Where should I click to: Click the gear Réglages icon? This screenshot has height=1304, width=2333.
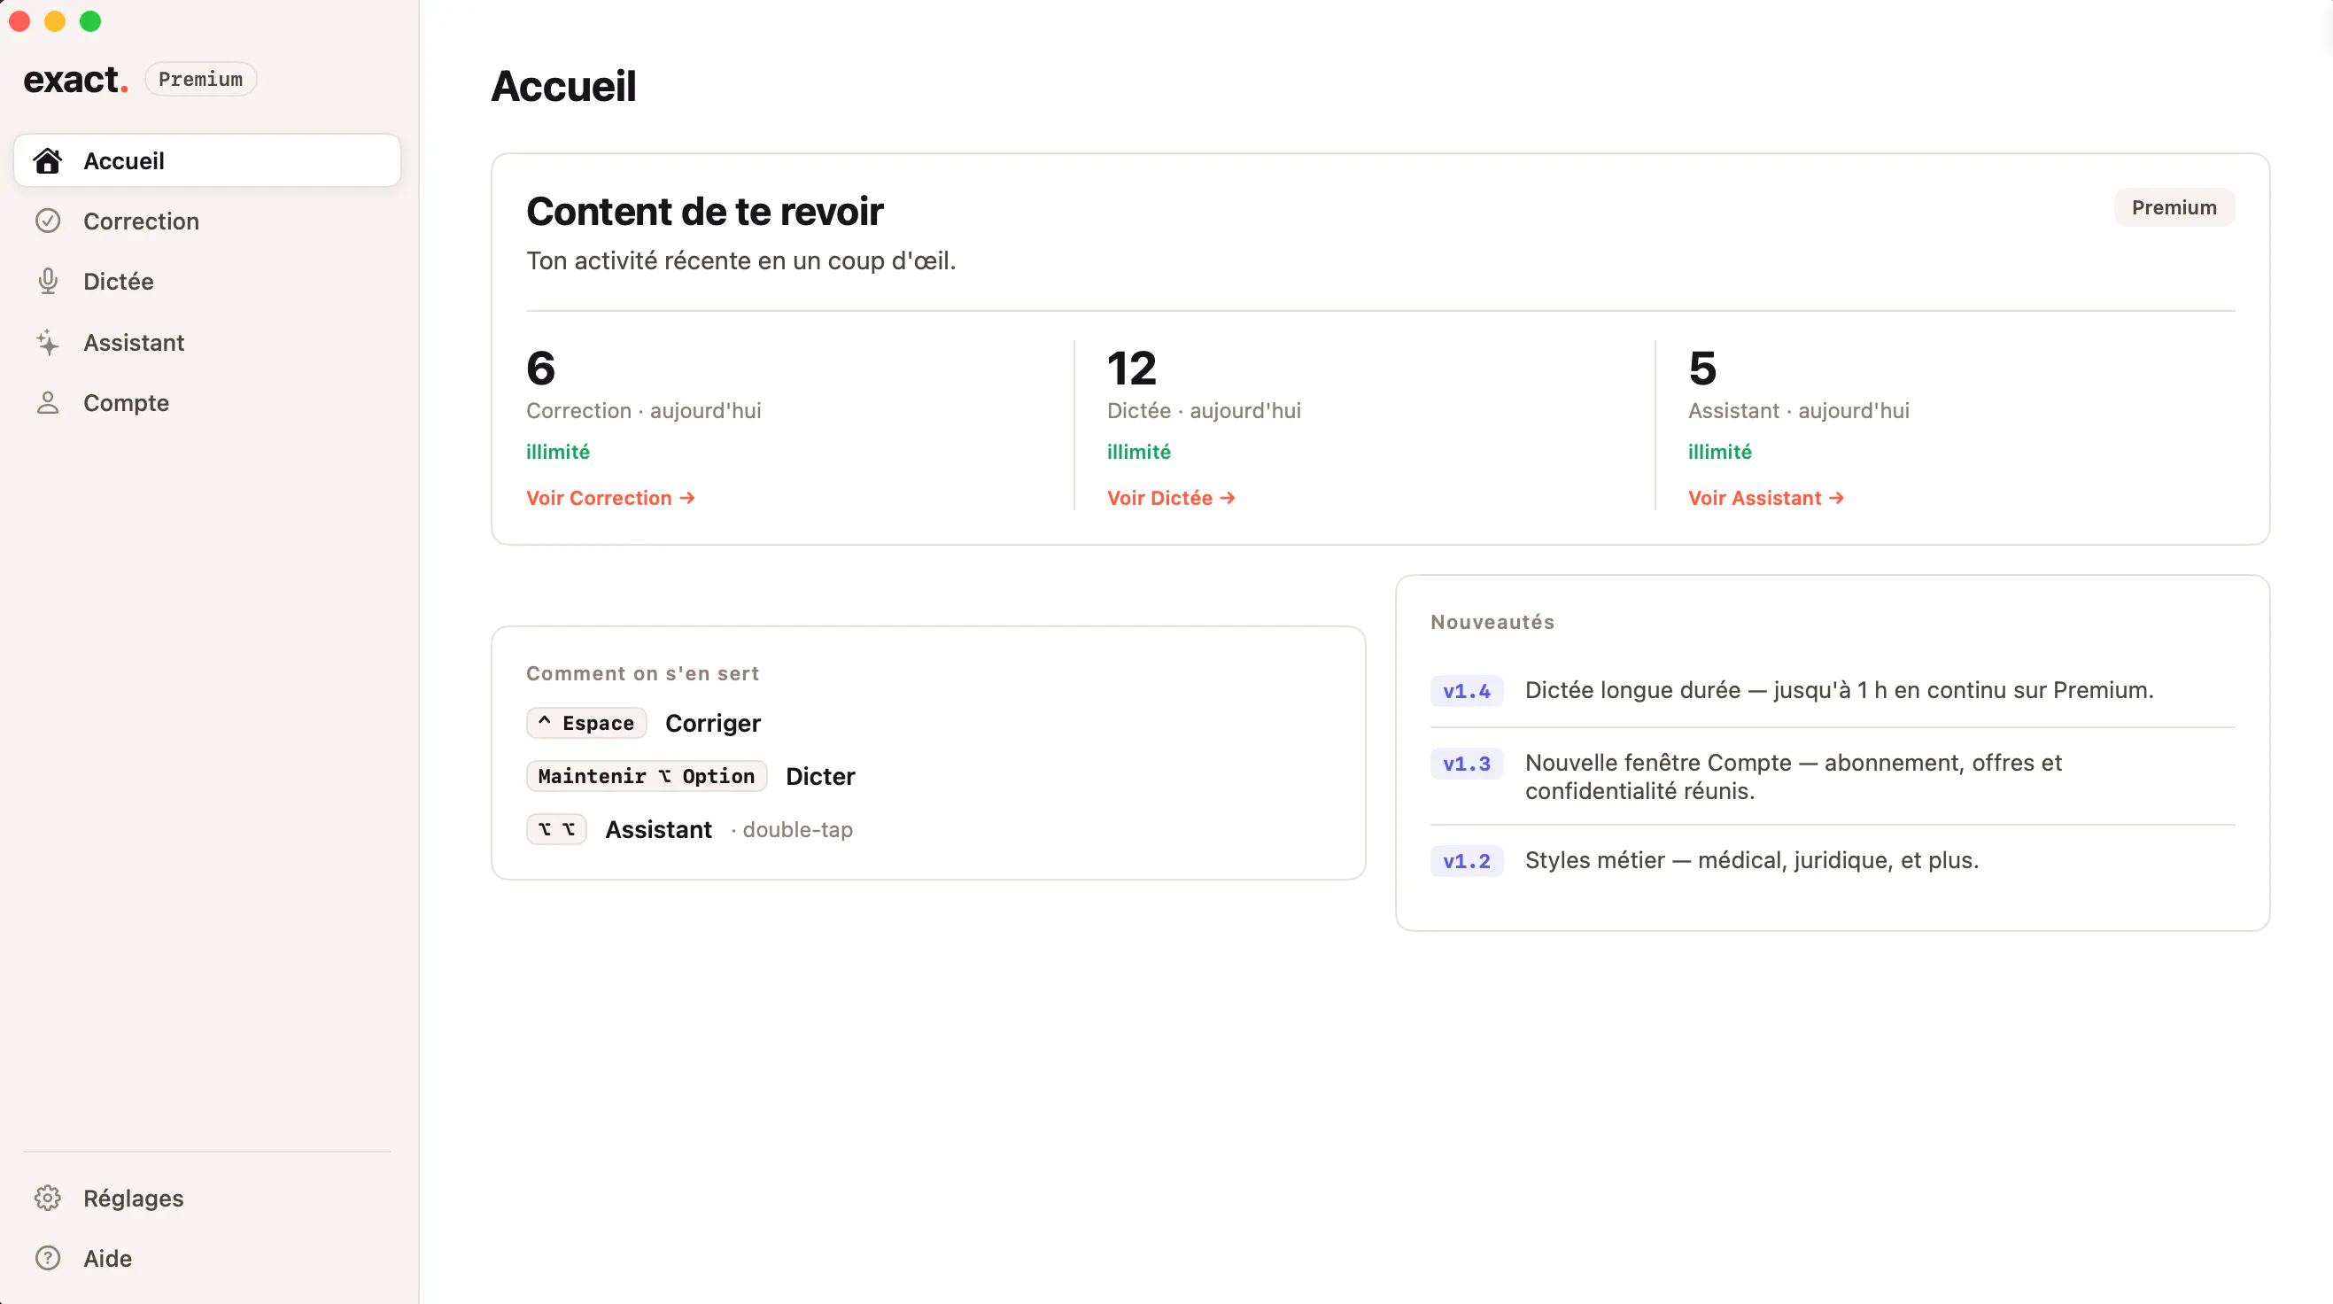click(47, 1198)
